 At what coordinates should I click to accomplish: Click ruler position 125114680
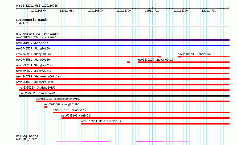[67, 11]
